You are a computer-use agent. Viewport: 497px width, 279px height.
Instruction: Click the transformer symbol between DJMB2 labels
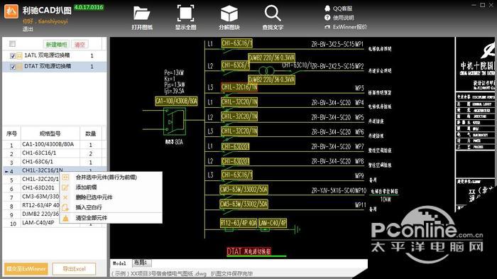coord(266,70)
